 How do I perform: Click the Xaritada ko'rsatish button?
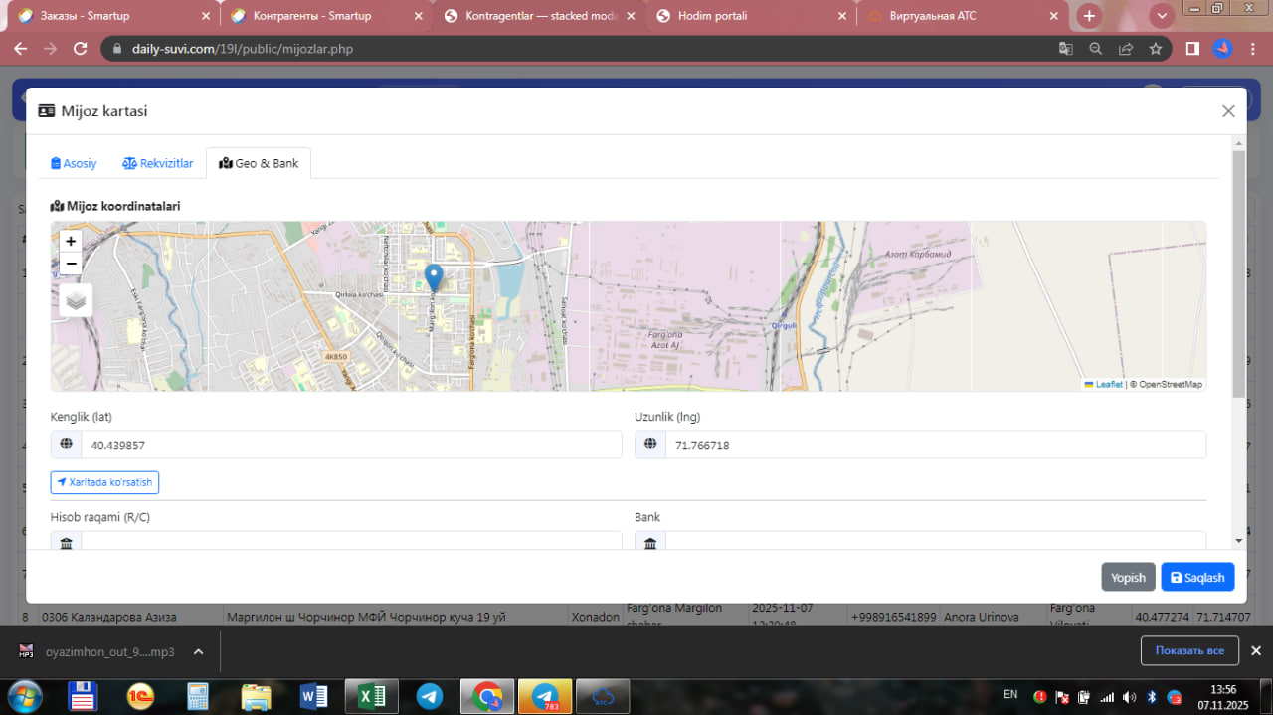point(105,482)
